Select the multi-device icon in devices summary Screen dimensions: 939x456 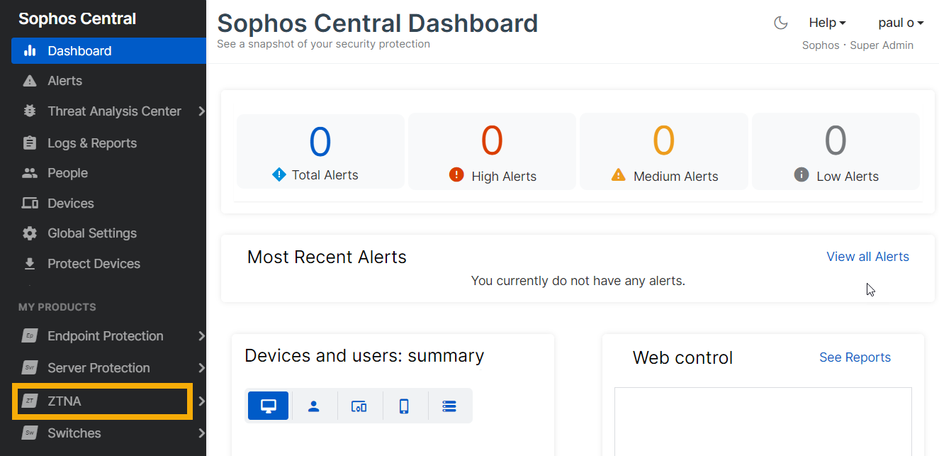click(x=359, y=406)
